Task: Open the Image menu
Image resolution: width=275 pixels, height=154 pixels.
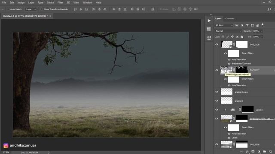Action: [x=21, y=3]
